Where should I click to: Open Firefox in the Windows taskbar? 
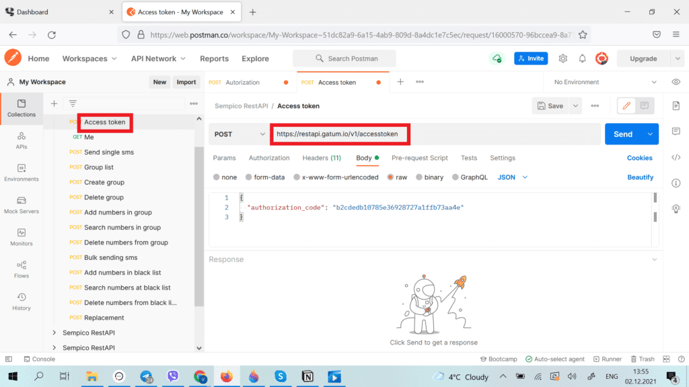pos(227,376)
